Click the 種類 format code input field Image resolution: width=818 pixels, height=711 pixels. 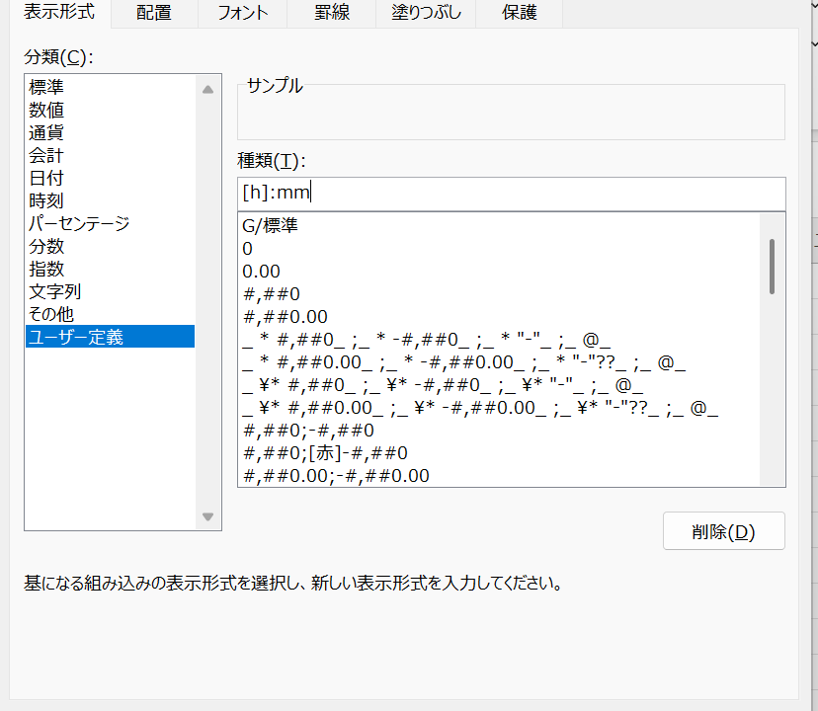point(511,194)
